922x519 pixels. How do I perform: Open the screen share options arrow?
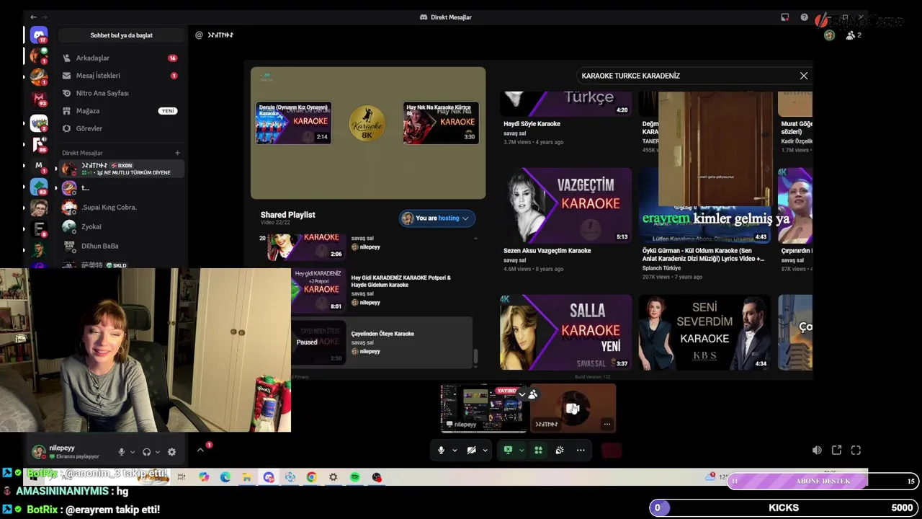pos(522,451)
